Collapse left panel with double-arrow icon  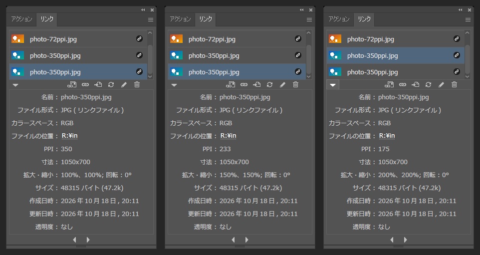[x=143, y=10]
